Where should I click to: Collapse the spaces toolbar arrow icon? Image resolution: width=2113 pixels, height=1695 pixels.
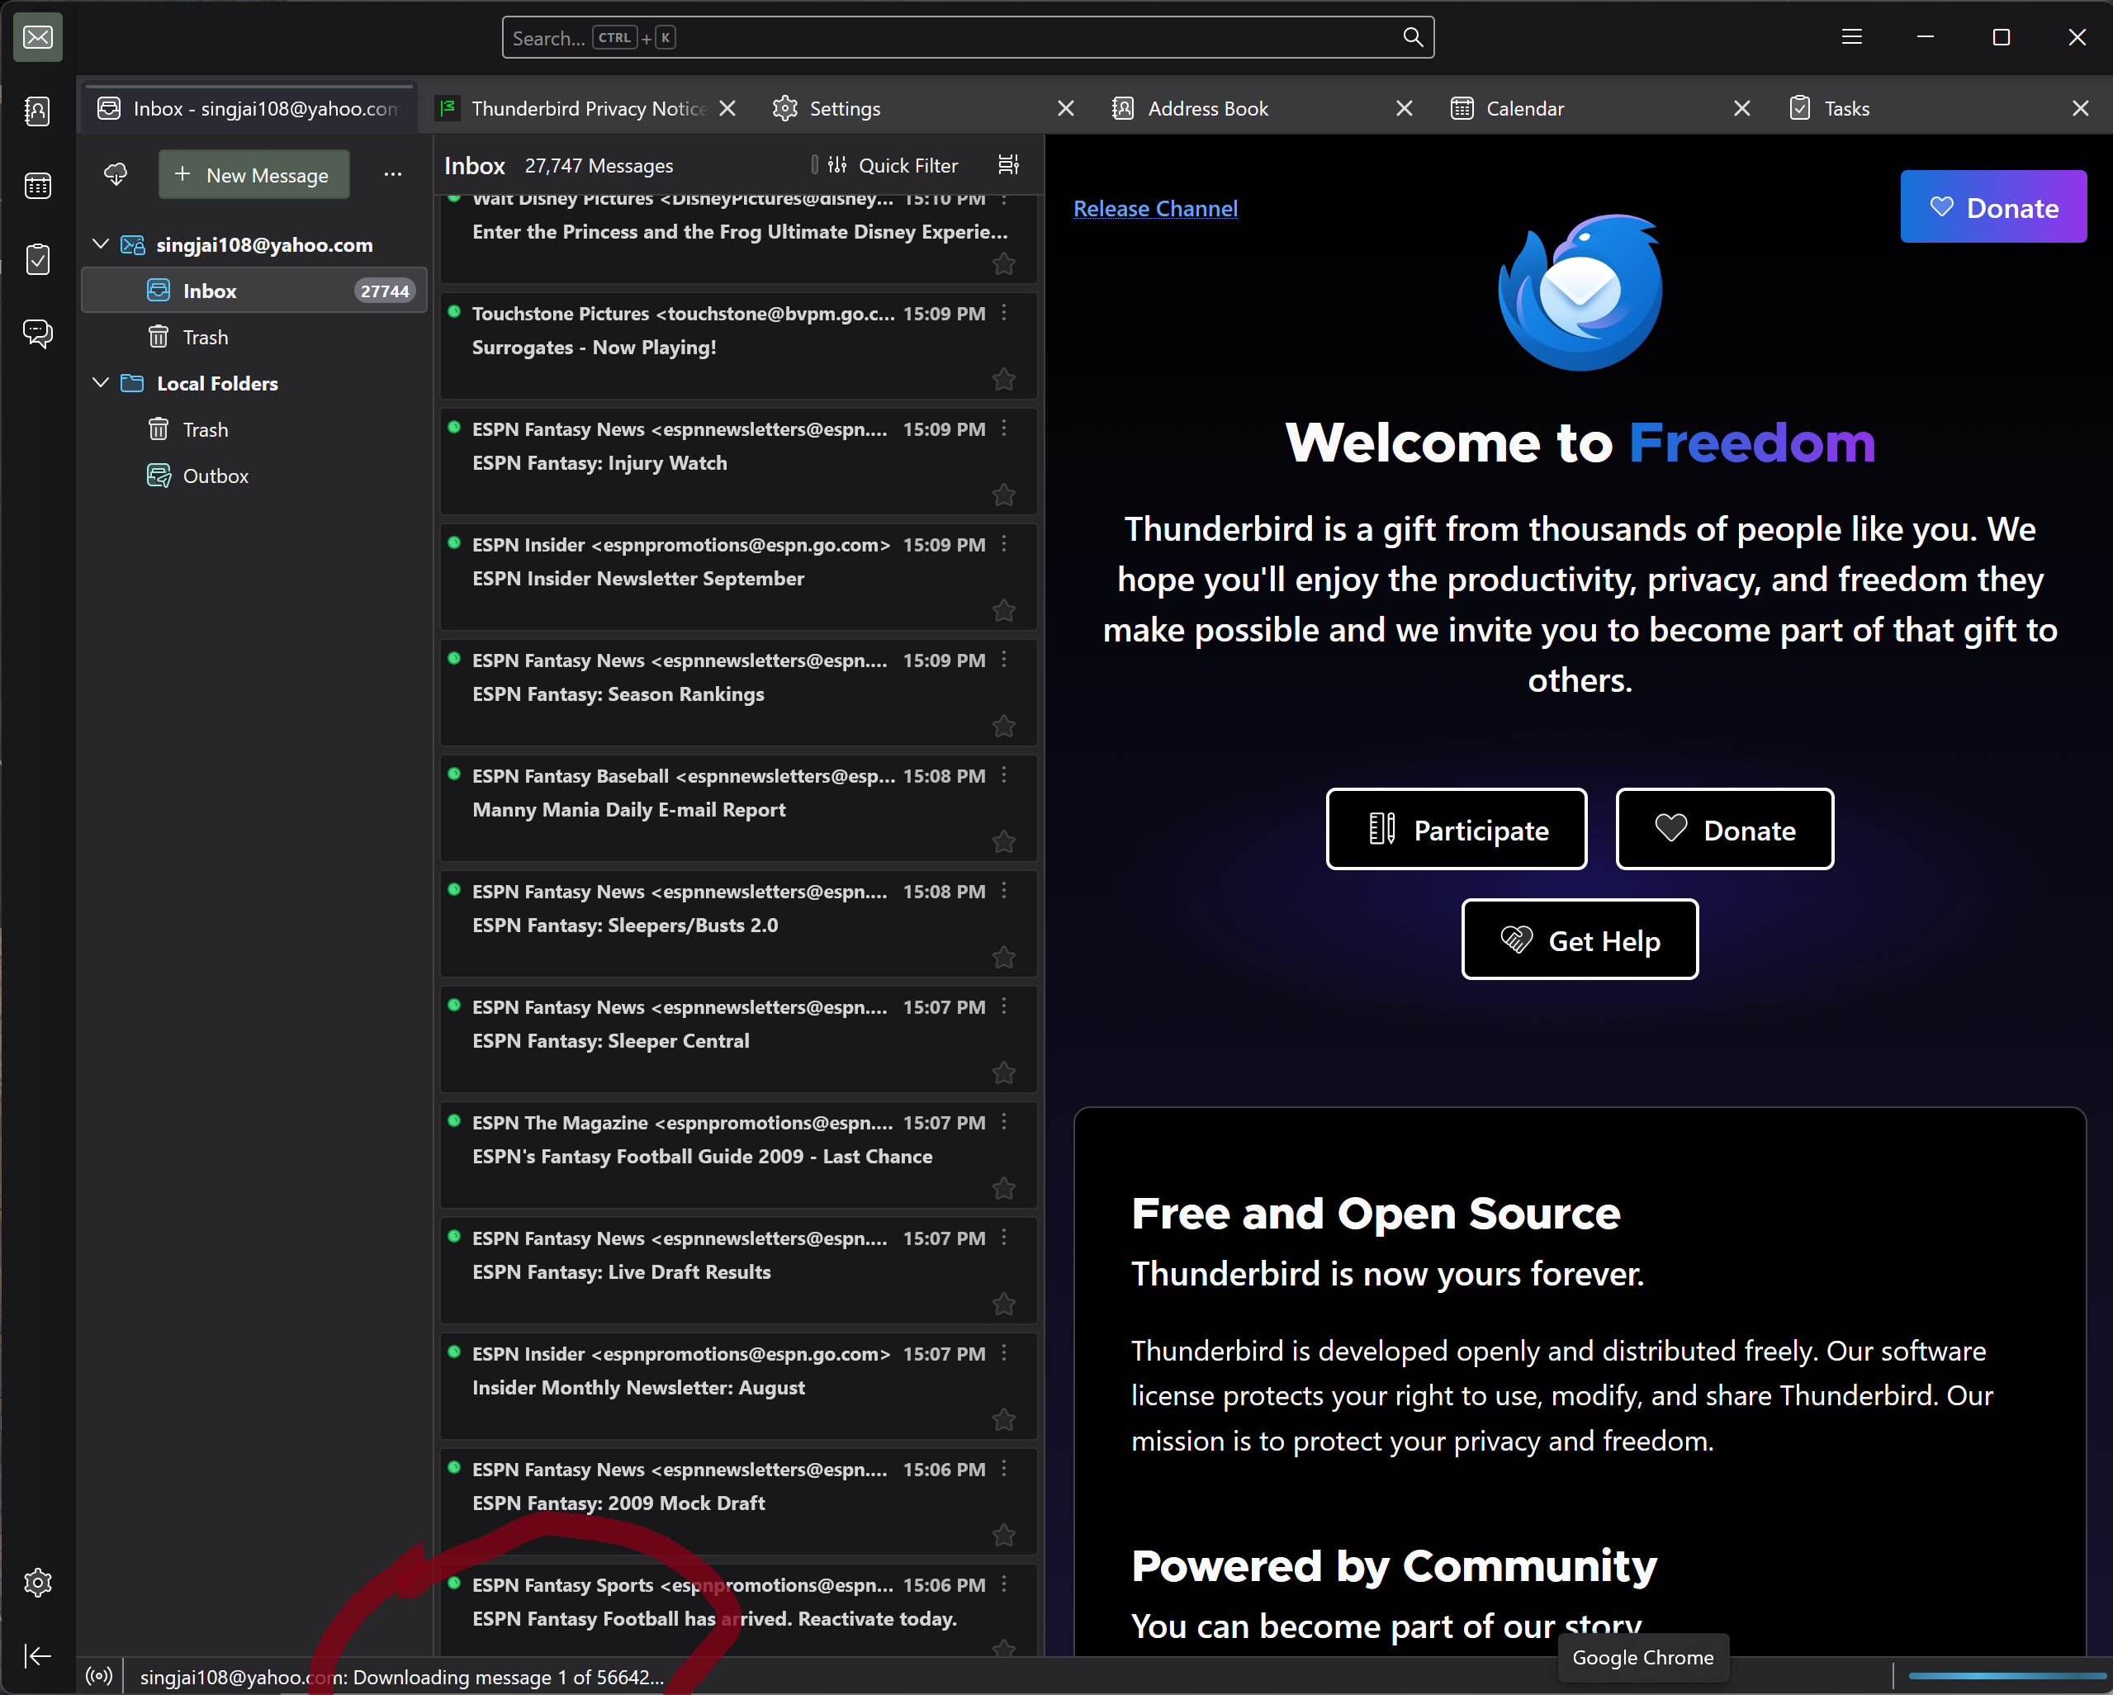(37, 1656)
